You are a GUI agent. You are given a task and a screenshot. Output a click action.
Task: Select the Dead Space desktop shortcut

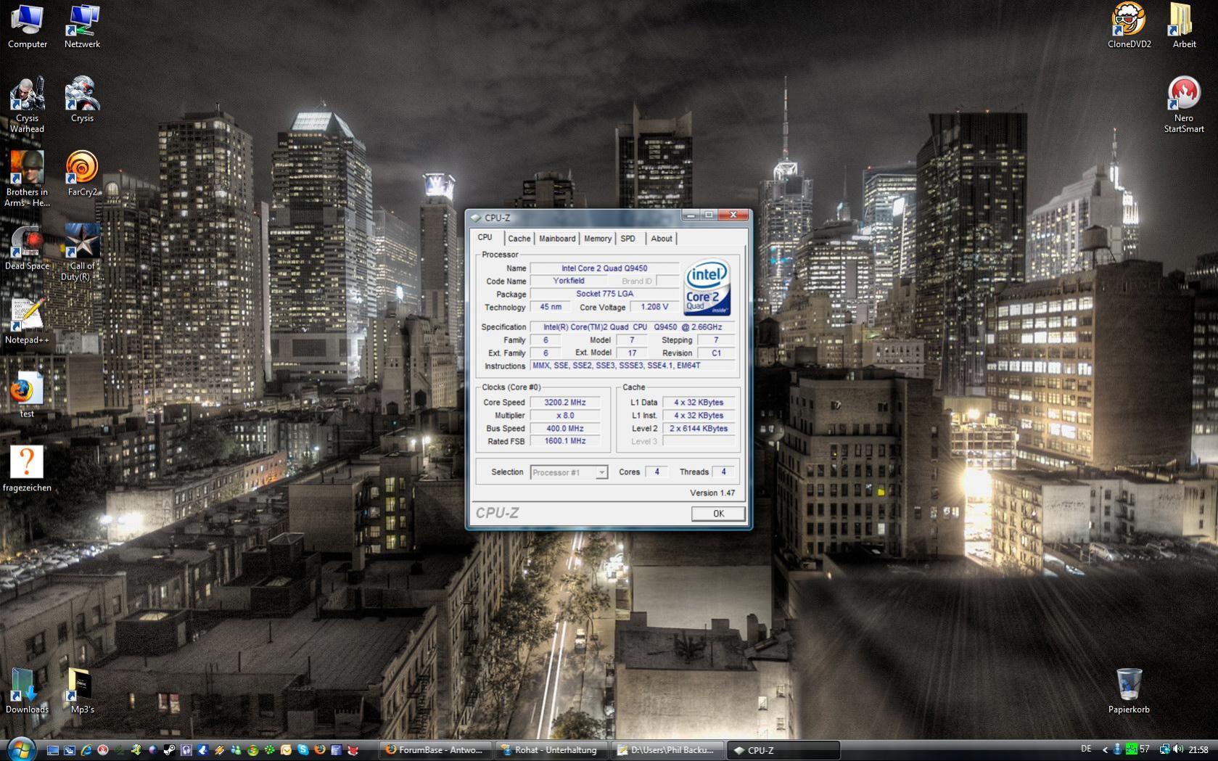[27, 248]
